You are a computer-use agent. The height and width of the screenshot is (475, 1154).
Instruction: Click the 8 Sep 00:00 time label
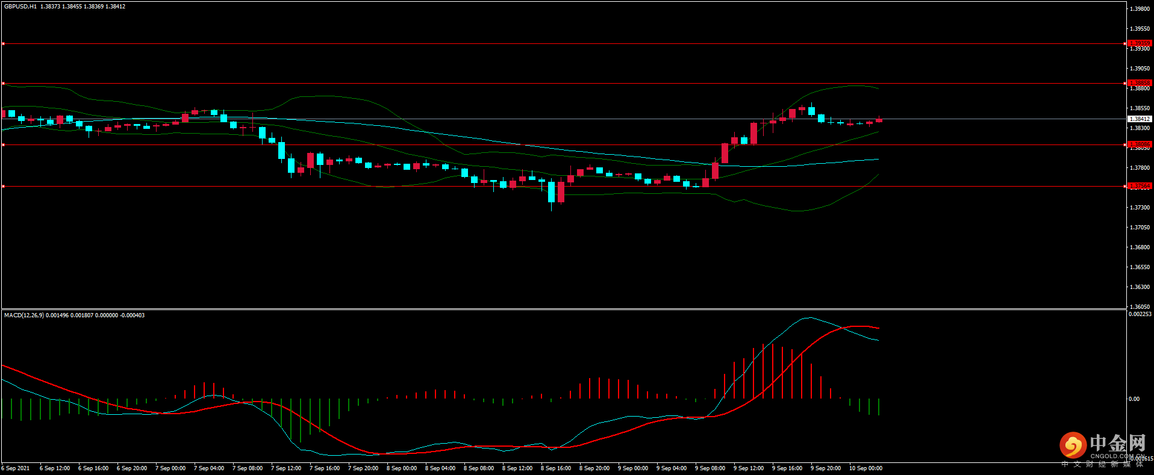pyautogui.click(x=402, y=468)
